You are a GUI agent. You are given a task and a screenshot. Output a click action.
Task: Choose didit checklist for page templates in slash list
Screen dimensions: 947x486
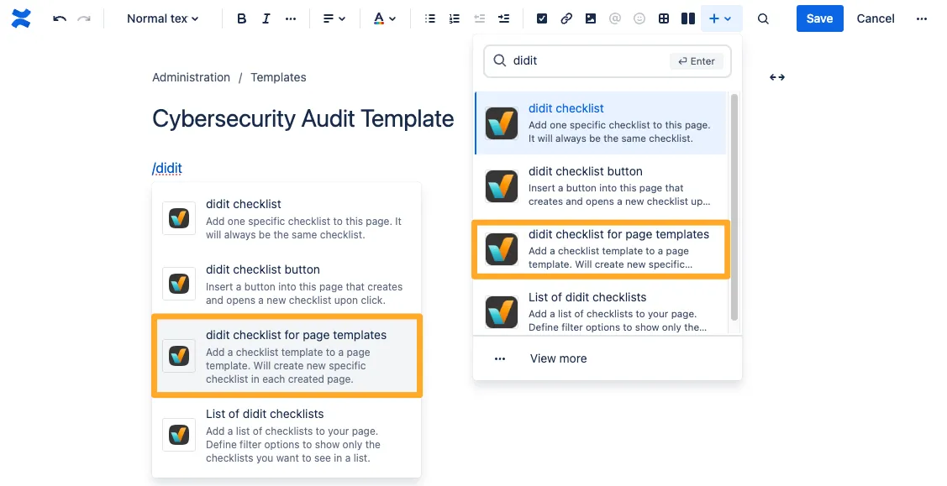[x=287, y=356]
